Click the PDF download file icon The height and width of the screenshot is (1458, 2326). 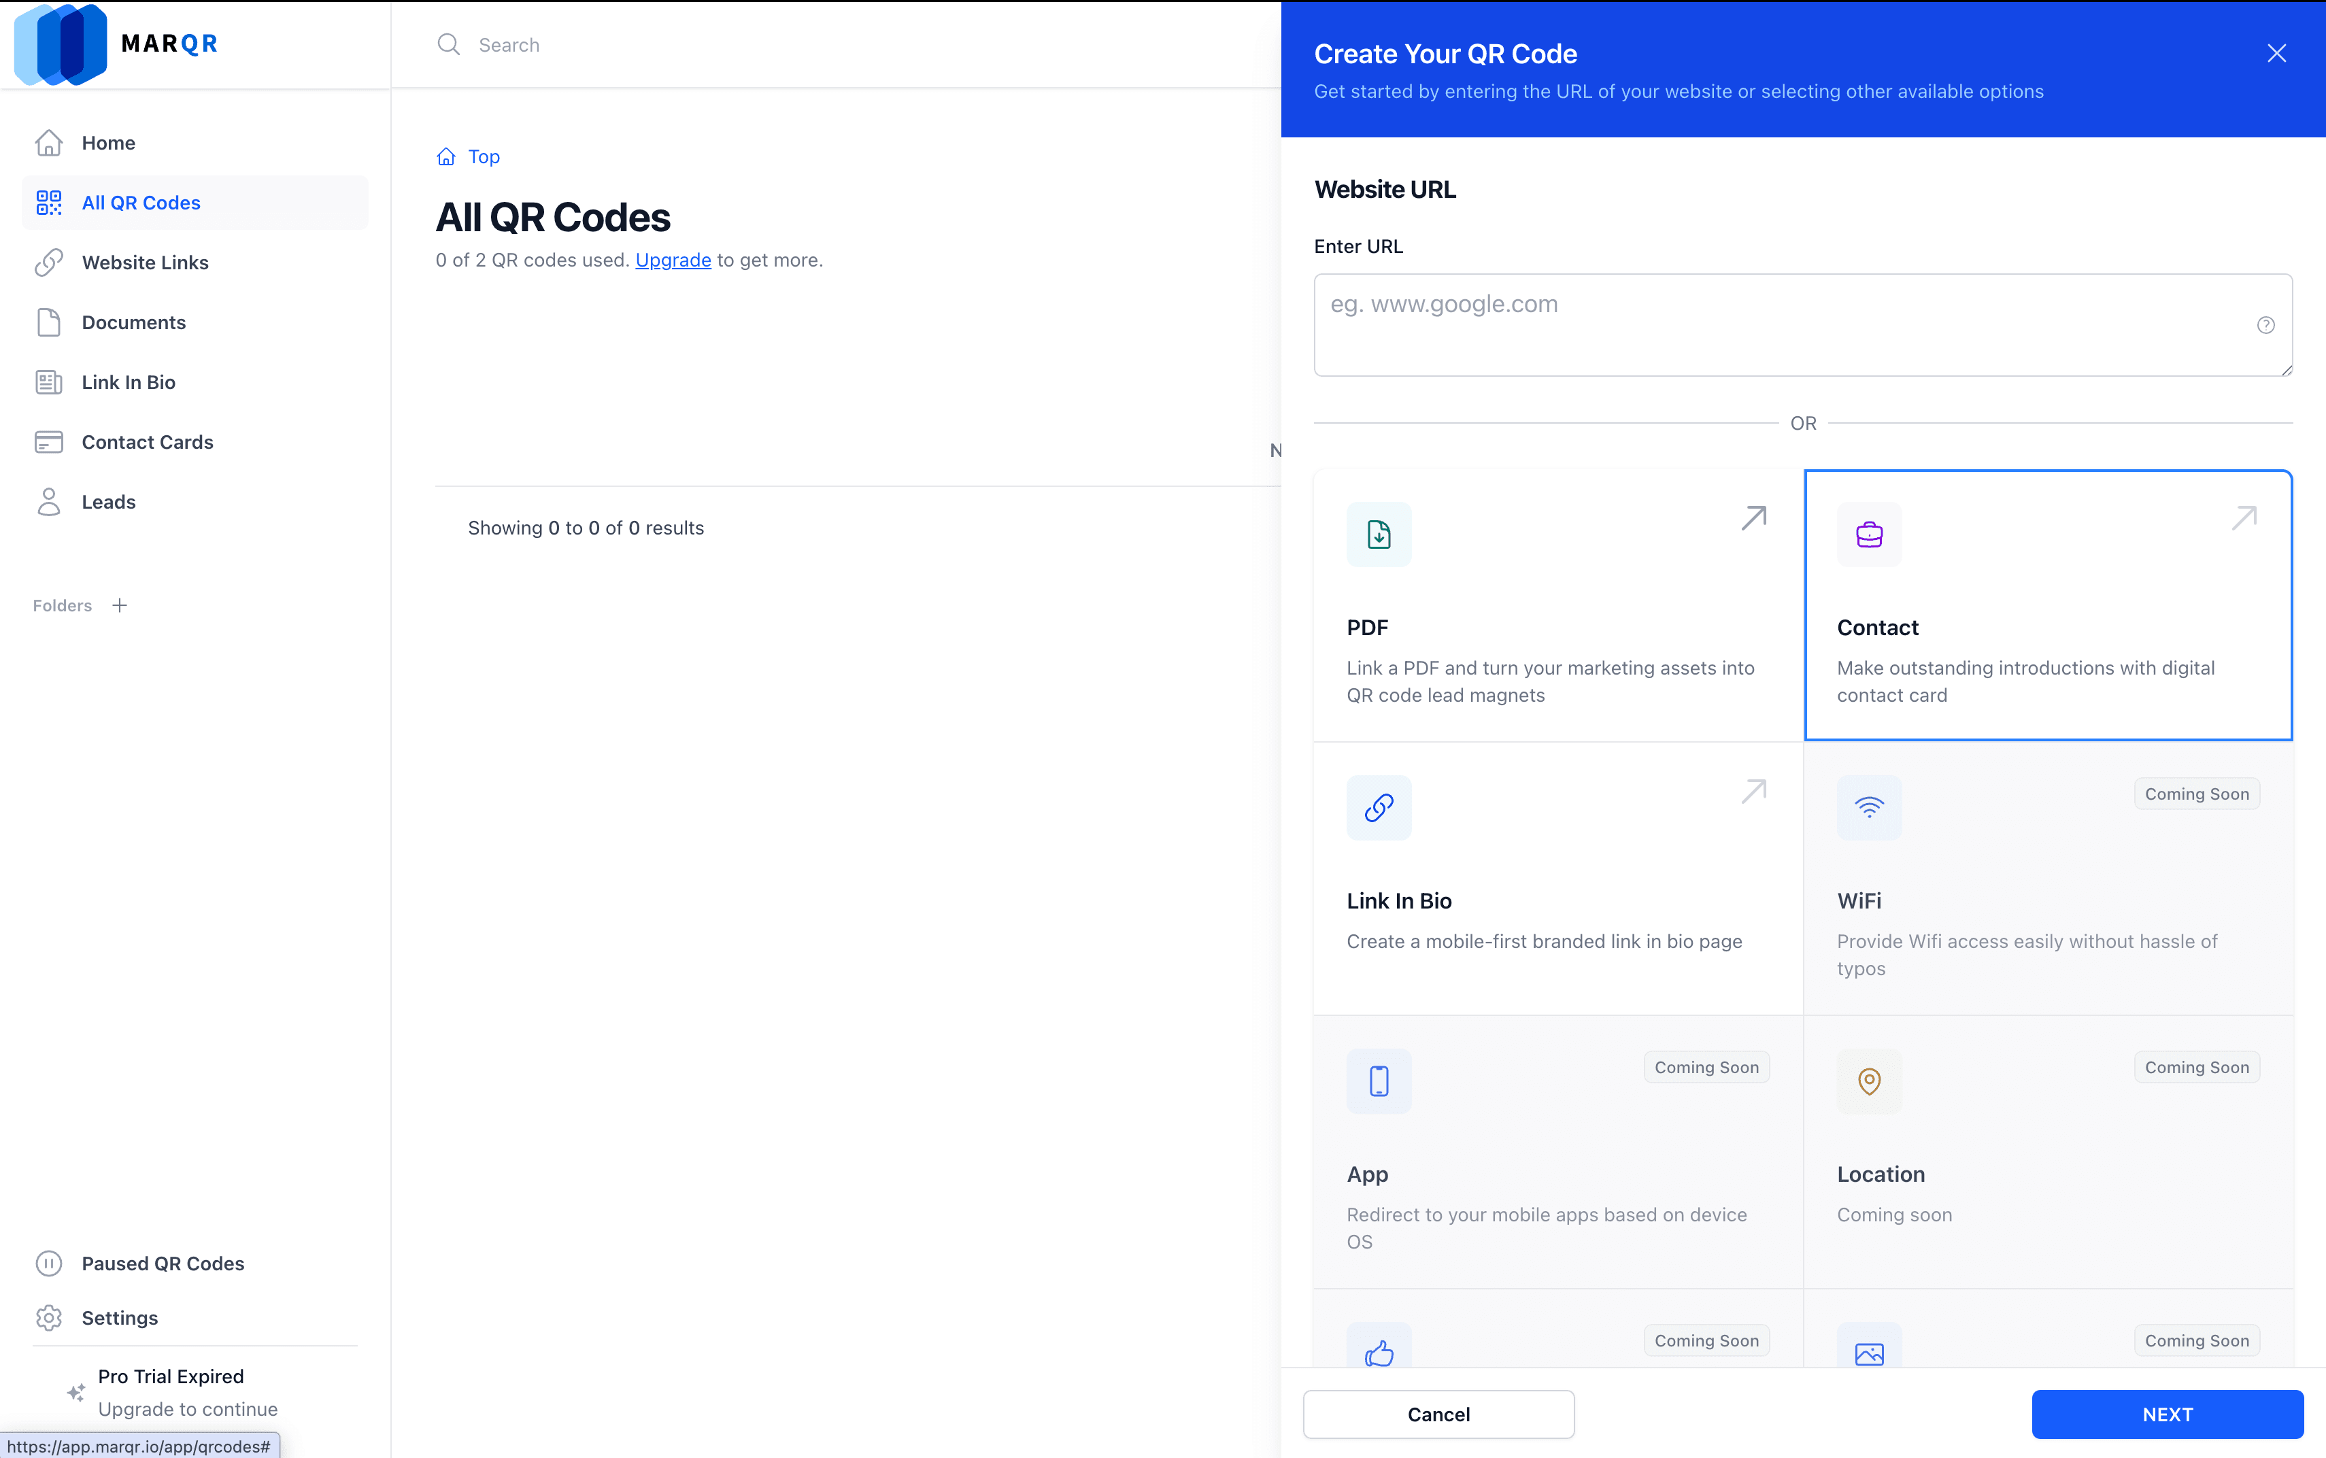click(1378, 535)
